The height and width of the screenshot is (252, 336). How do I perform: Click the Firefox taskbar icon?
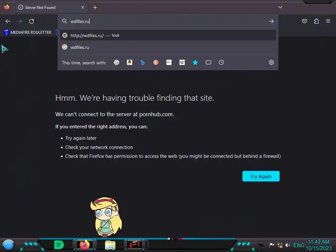point(85,245)
